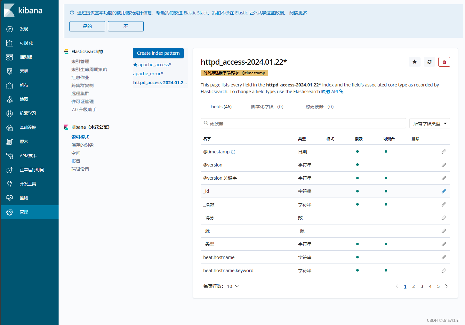Sort fields by 名字 column header
The height and width of the screenshot is (325, 465).
click(207, 139)
